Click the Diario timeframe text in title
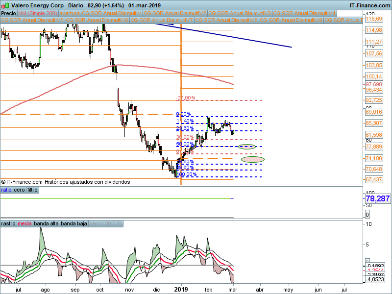The image size is (392, 294). pos(76,5)
